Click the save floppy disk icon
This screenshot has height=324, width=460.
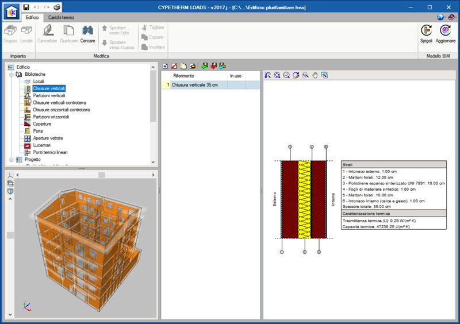26,7
